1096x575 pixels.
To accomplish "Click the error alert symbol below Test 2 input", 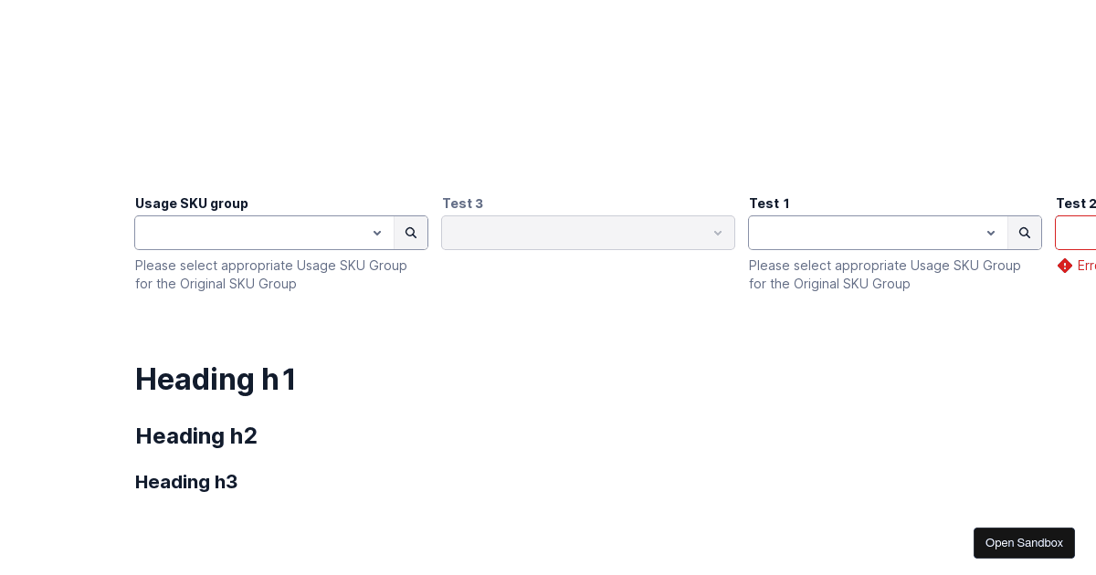I will (1065, 266).
